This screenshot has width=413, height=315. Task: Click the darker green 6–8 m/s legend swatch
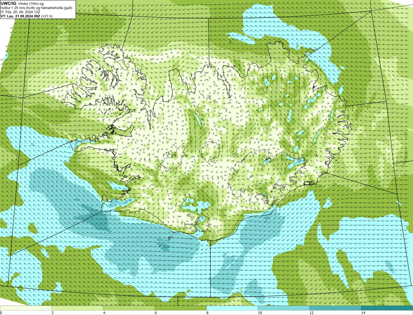click(x=181, y=308)
